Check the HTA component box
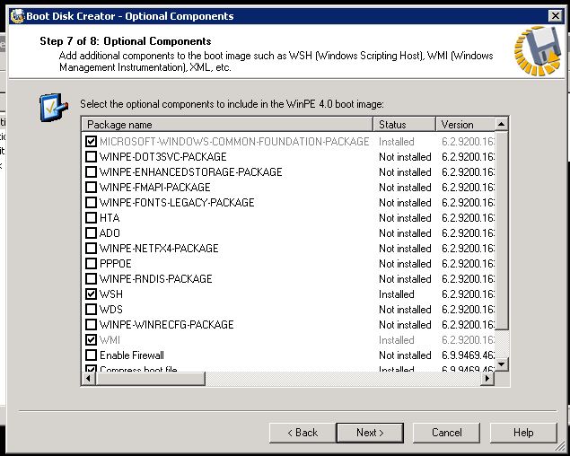The width and height of the screenshot is (570, 456). (91, 217)
